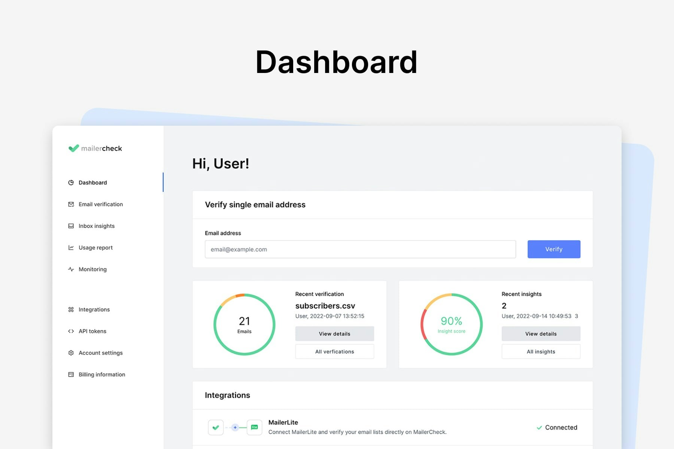674x449 pixels.
Task: Click the Account settings gear icon
Action: [71, 353]
